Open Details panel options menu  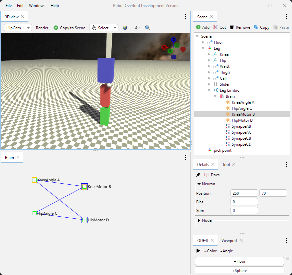point(286,164)
